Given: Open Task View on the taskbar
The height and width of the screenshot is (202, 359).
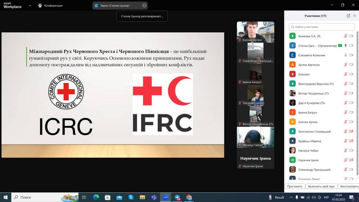Looking at the screenshot, I should [x=84, y=197].
